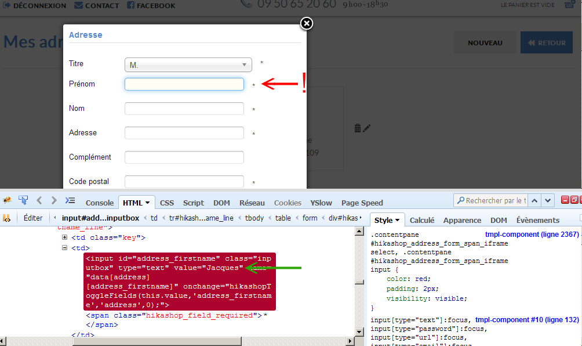The width and height of the screenshot is (582, 346).
Task: Go forward with the Firebug right arrow
Action: click(x=54, y=200)
